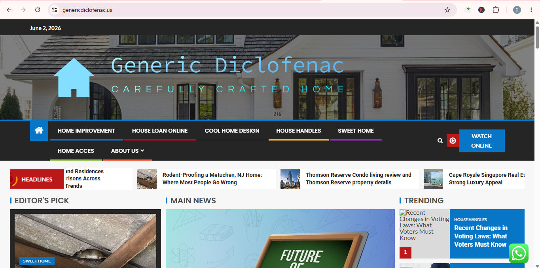Click the K extension icon
The height and width of the screenshot is (268, 540).
(481, 10)
